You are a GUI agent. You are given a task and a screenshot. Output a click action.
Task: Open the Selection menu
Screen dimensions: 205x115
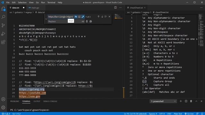pos(22,3)
